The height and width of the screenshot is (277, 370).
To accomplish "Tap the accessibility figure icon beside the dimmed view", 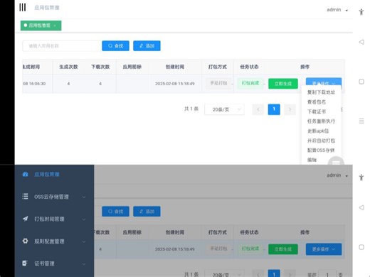I will pyautogui.click(x=361, y=178).
